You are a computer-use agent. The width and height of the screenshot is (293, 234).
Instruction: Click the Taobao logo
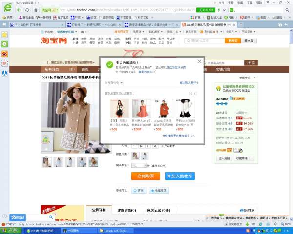coord(54,40)
